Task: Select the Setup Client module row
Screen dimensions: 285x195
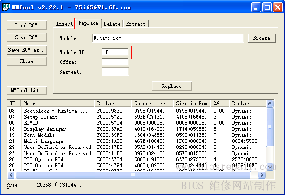Action: [x=137, y=117]
